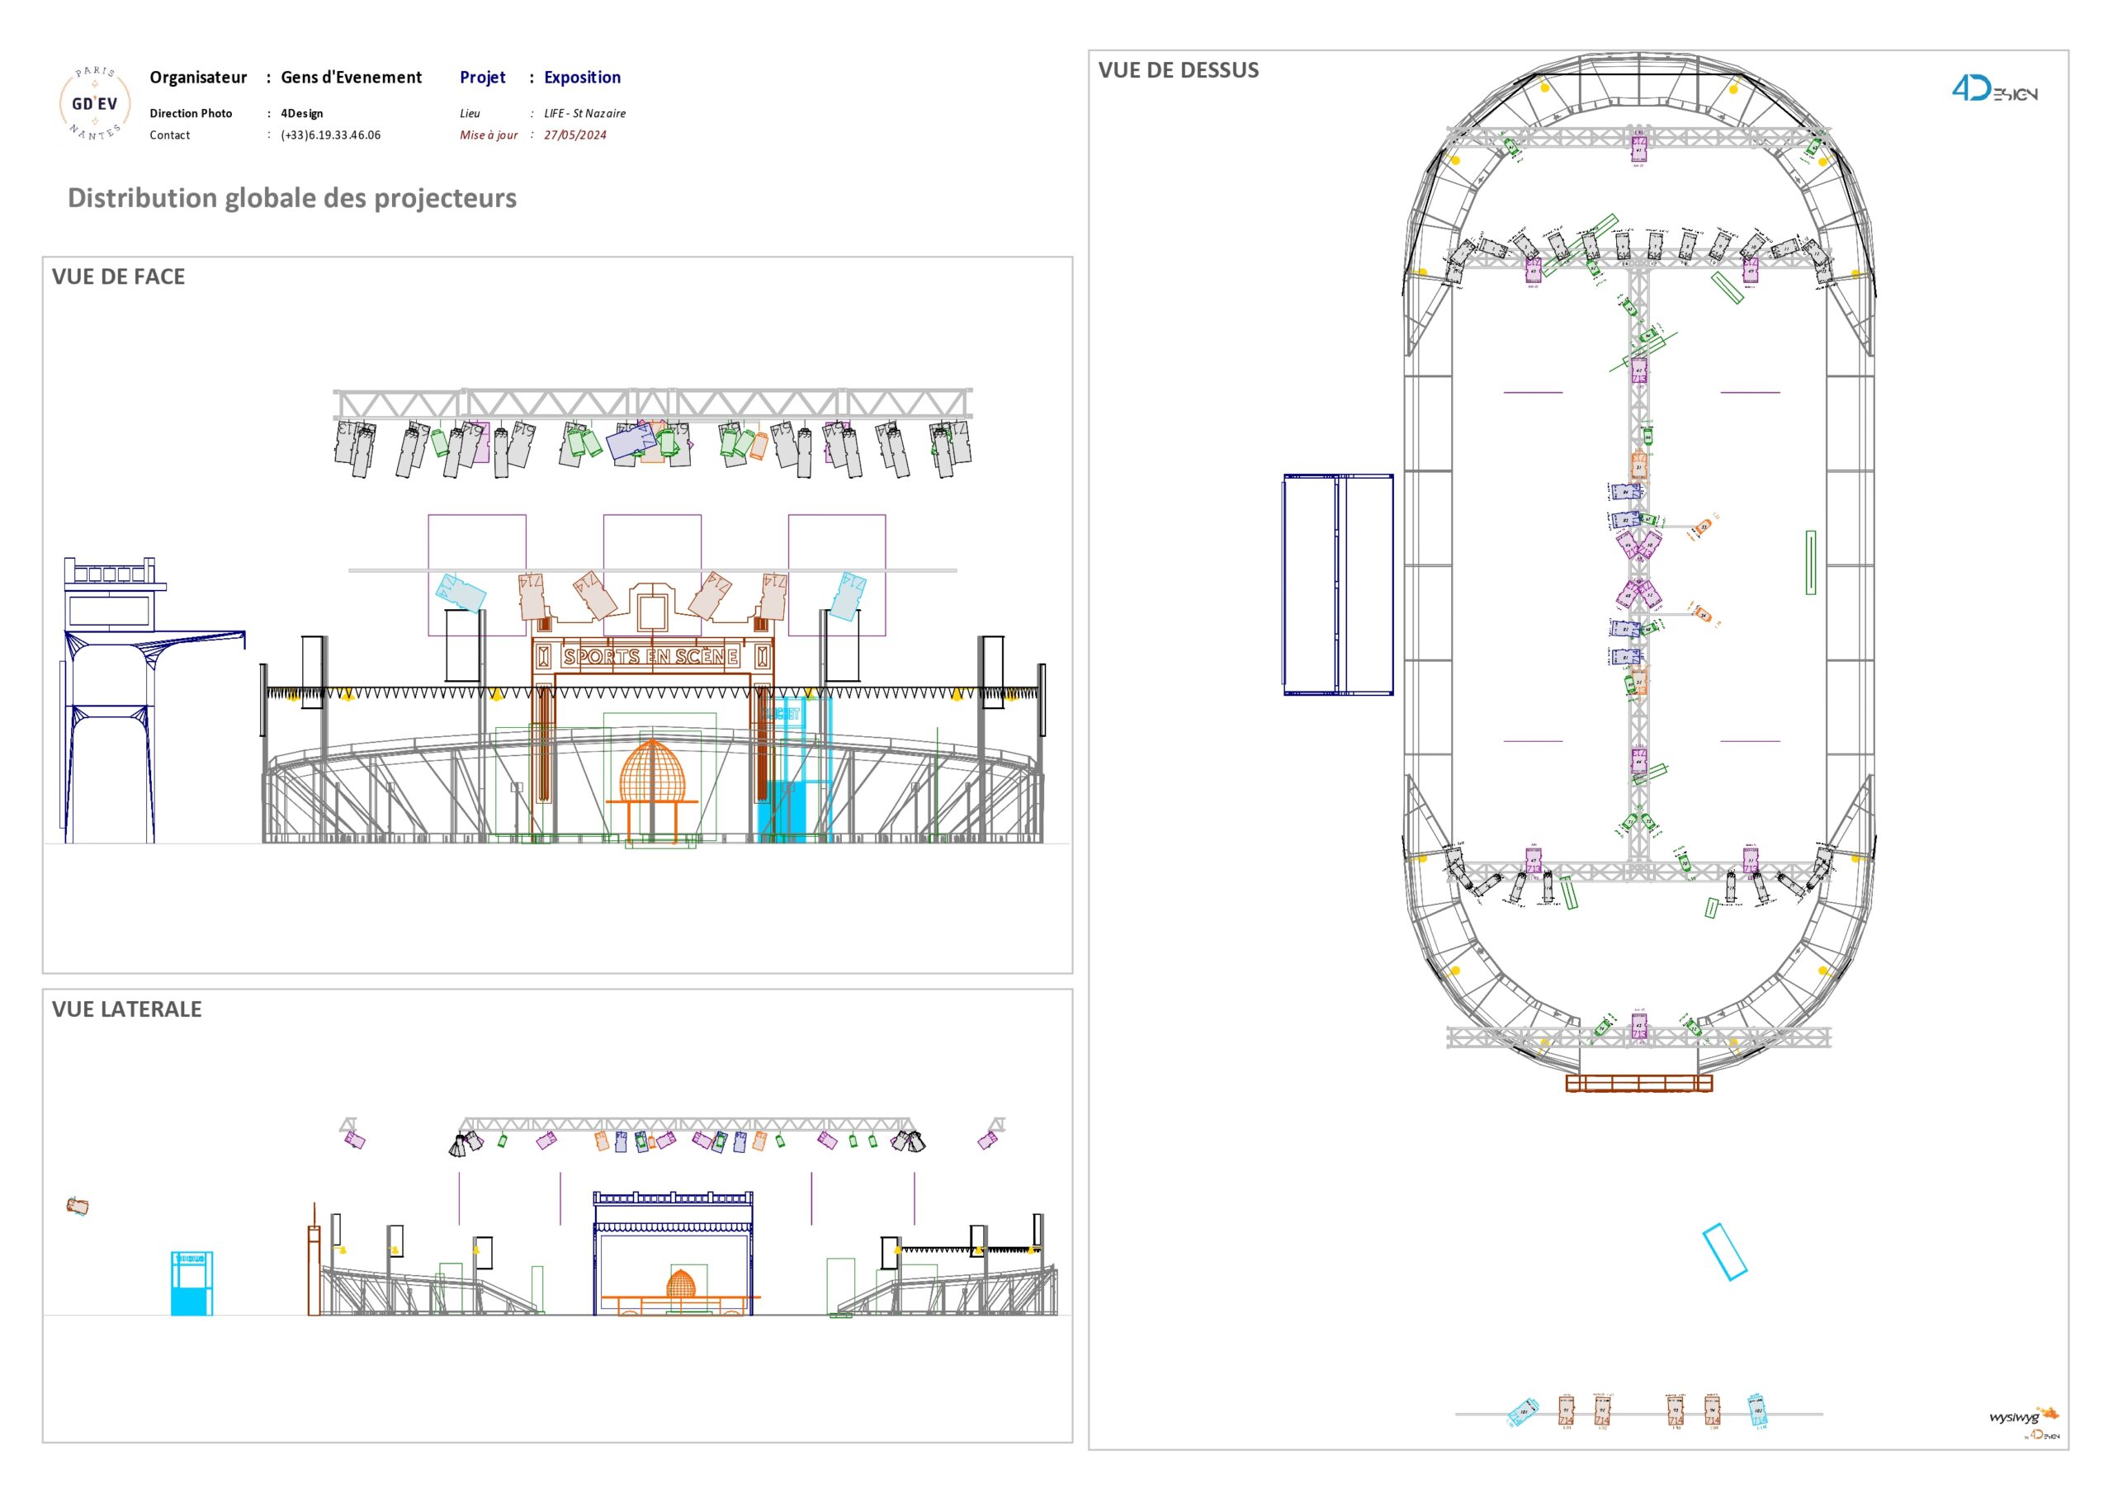Click the LIFE - St Nazaire venue text

(x=584, y=113)
